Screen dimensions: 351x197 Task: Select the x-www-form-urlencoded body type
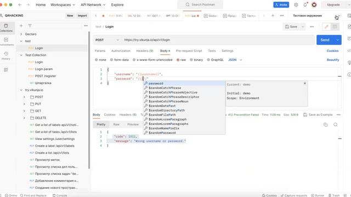click(x=152, y=60)
